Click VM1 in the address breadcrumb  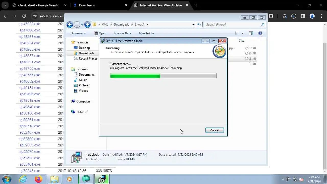[105, 25]
